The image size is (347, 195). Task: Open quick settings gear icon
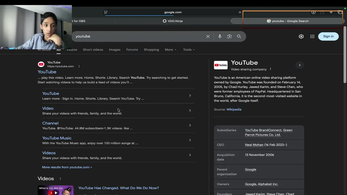pyautogui.click(x=301, y=36)
